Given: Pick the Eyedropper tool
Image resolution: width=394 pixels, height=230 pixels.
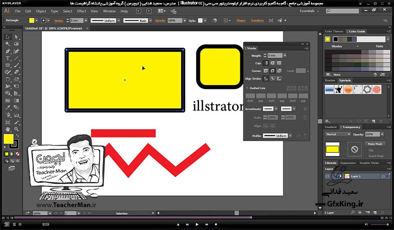Looking at the screenshot, I should click(7, 108).
